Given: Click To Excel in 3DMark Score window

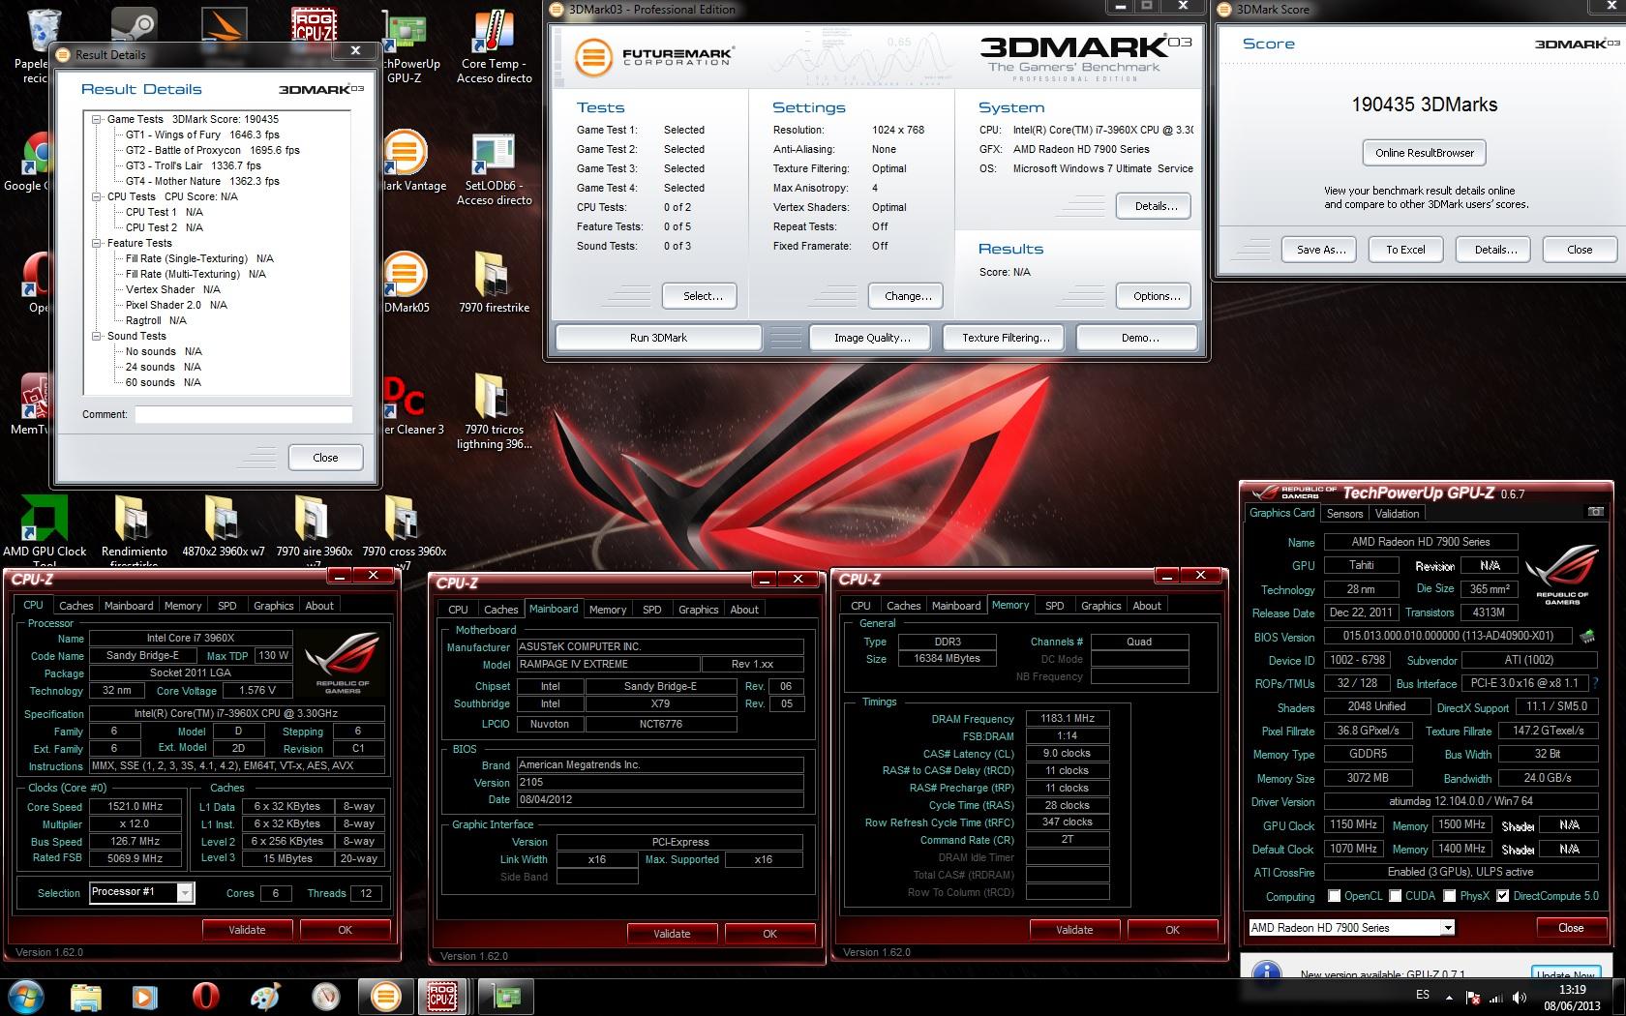Looking at the screenshot, I should [1405, 250].
